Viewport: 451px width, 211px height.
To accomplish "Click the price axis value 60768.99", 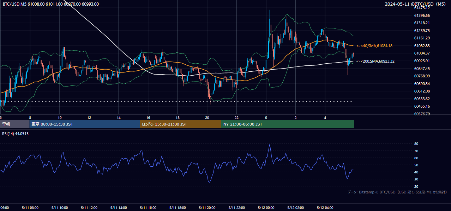I will coord(422,76).
